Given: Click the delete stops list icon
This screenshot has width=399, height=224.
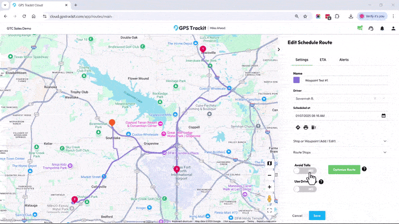Looking at the screenshot, I should pyautogui.click(x=314, y=127).
